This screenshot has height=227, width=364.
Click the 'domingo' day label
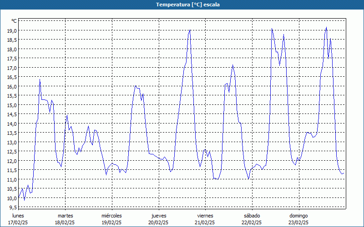[x=298, y=216]
